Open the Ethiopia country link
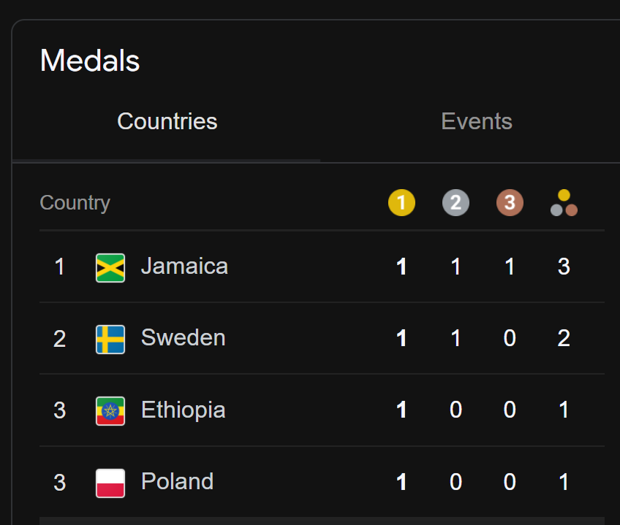620x525 pixels. tap(183, 410)
